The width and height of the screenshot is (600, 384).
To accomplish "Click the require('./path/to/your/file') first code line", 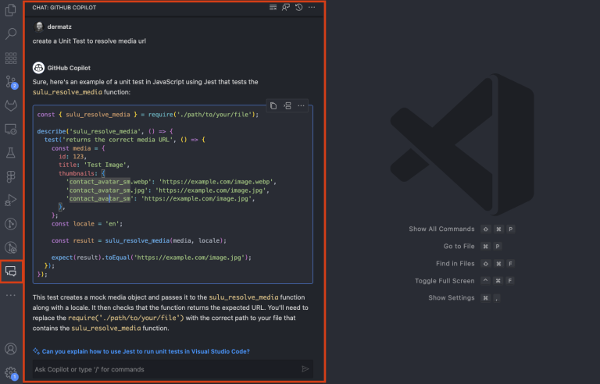I will click(x=148, y=115).
